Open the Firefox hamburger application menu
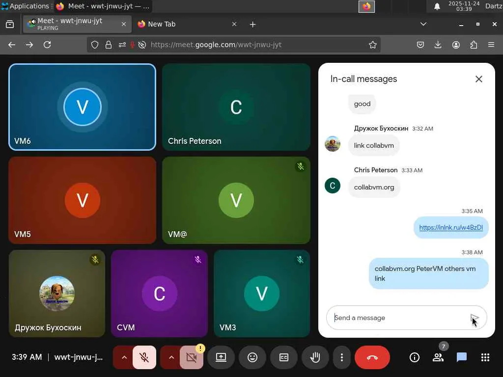503x377 pixels. (x=491, y=45)
